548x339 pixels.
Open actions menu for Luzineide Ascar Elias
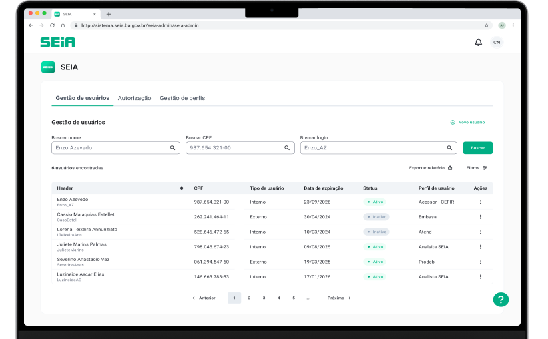(480, 276)
